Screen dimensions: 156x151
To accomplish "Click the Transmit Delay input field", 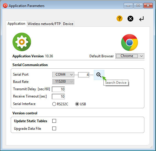I will (x=58, y=89).
